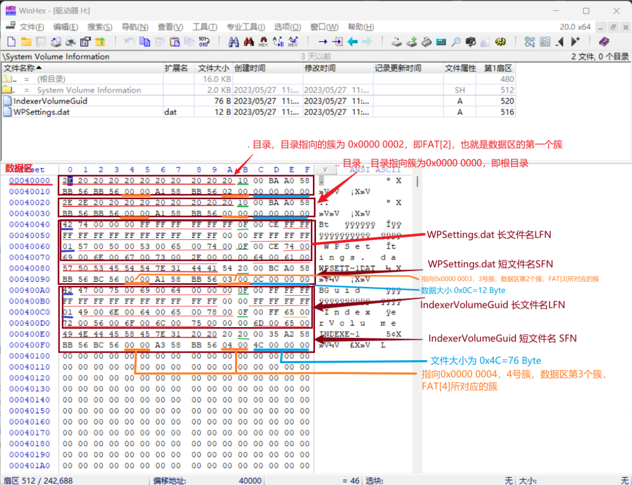
Task: Click the blue binoculars Find Text icon
Action: coord(233,42)
